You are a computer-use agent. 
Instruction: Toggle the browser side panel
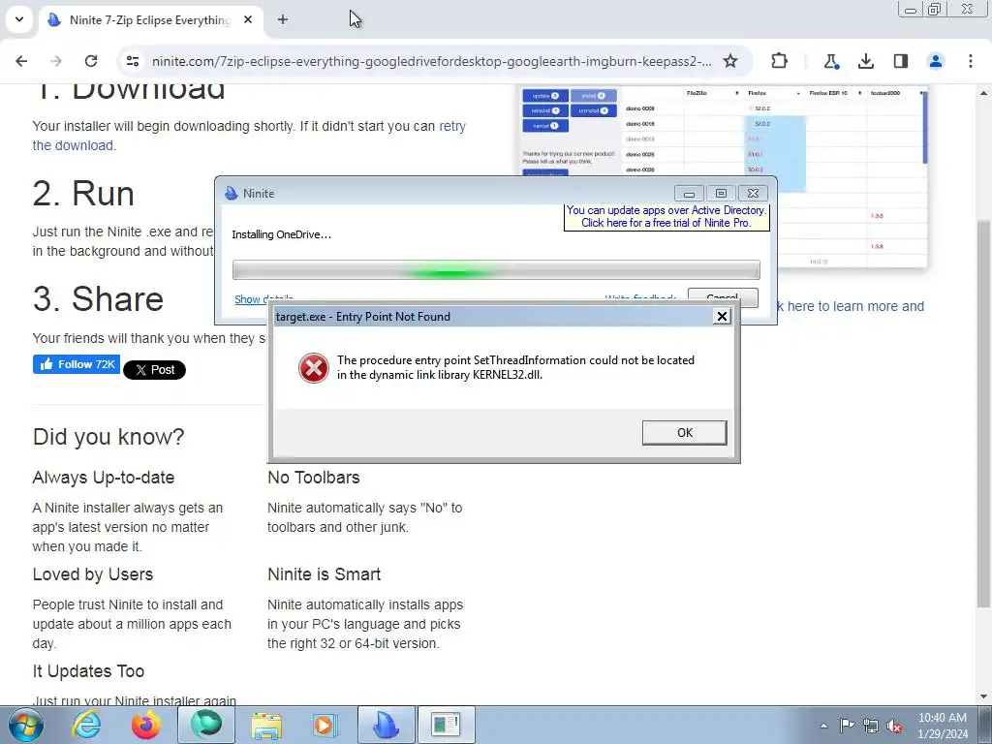coord(900,61)
